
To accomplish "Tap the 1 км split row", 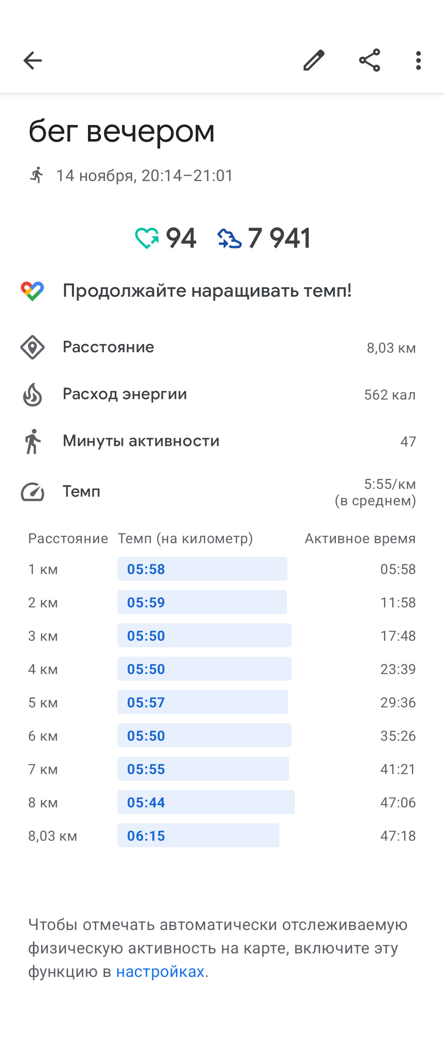I will pyautogui.click(x=222, y=569).
